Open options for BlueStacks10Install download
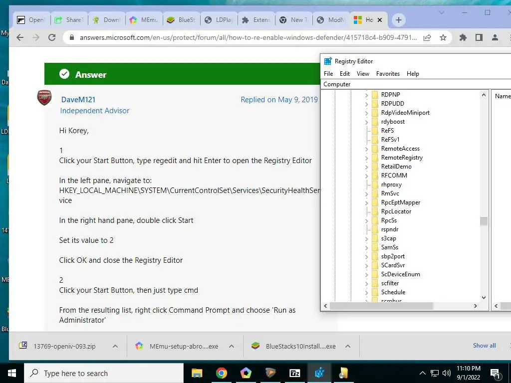Viewport: 511px width, 383px height. pos(348,346)
